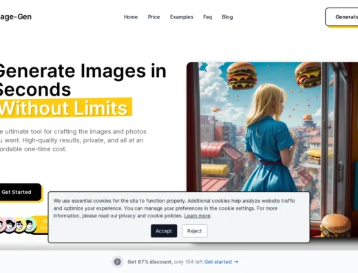Click the 'Generate Images in' heading line
358x273 pixels.
tap(83, 71)
